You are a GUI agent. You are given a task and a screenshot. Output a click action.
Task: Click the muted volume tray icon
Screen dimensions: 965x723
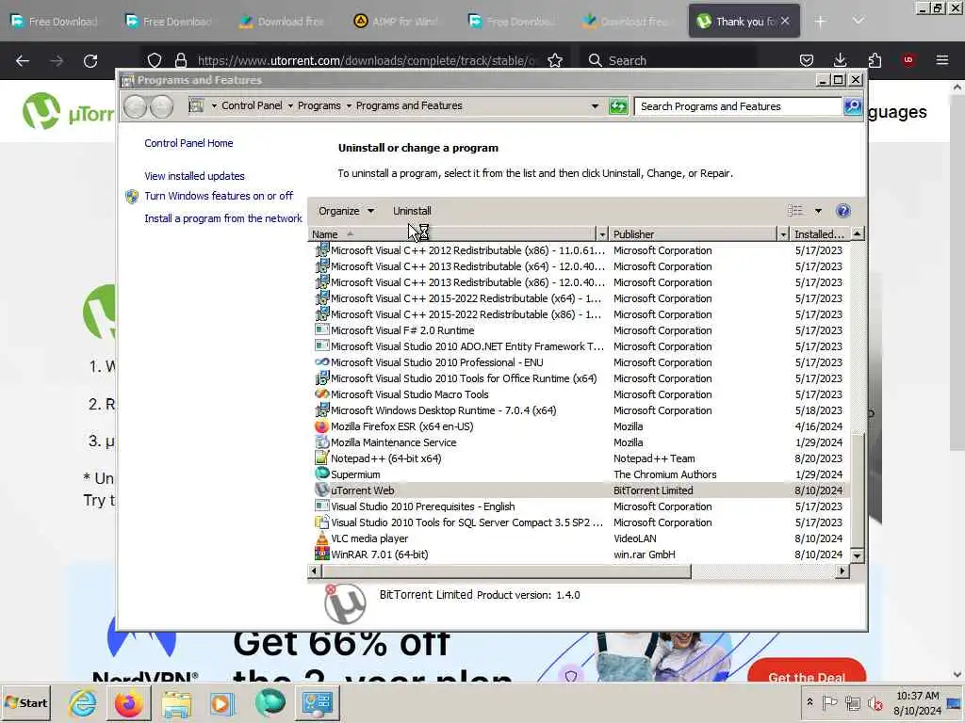point(875,702)
